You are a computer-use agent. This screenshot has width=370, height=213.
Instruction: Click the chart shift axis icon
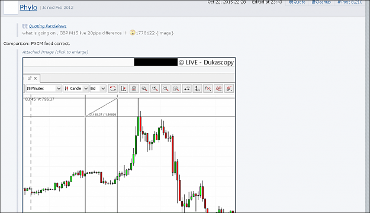pos(123,89)
